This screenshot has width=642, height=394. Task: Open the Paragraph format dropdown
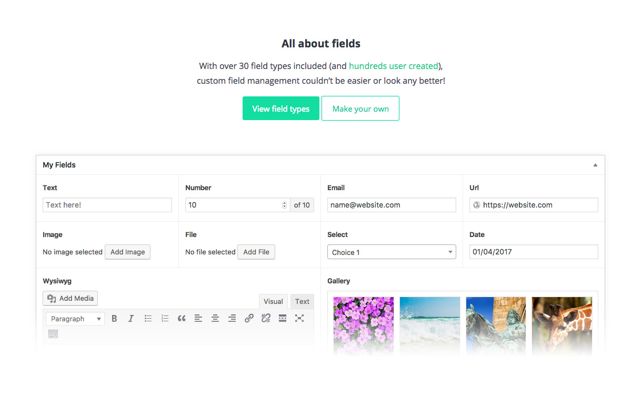(75, 319)
